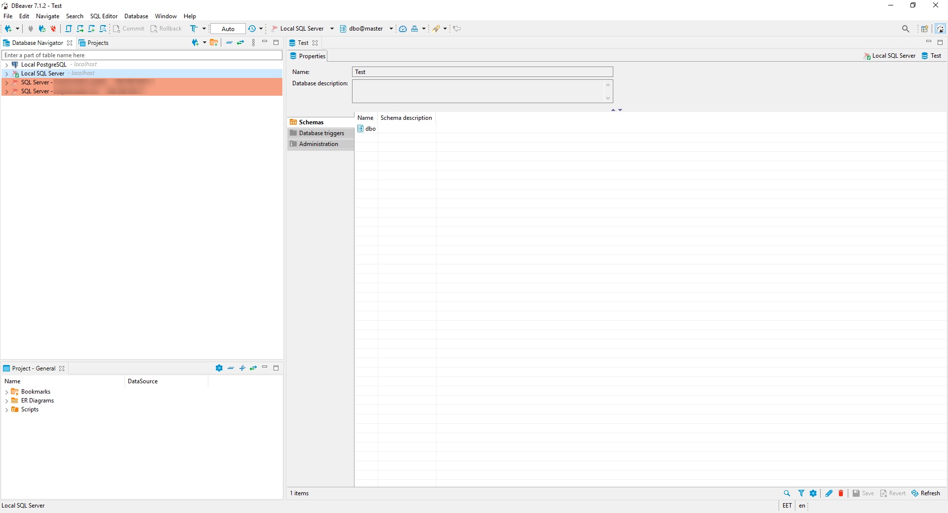Open the dbo@master database dropdown
The image size is (948, 513).
point(391,29)
